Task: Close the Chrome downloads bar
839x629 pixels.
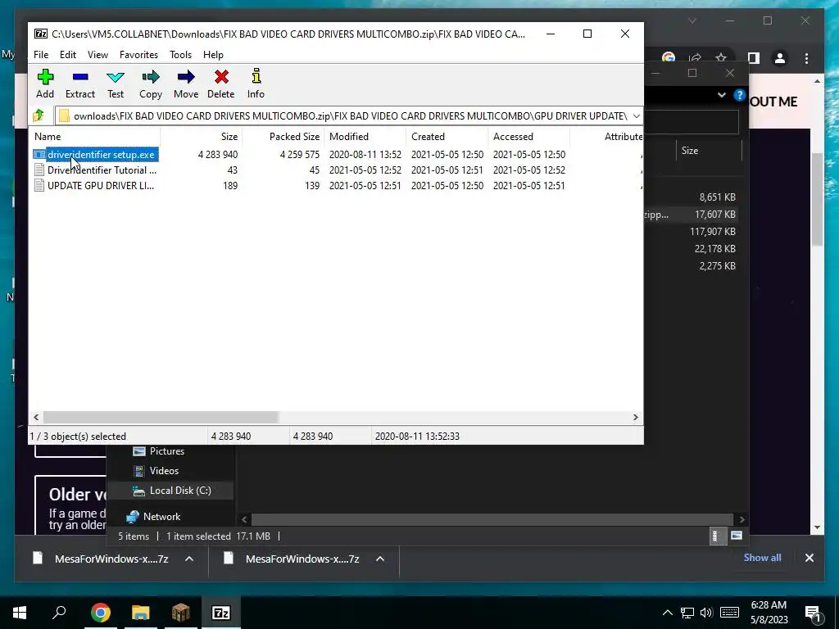Action: [809, 558]
